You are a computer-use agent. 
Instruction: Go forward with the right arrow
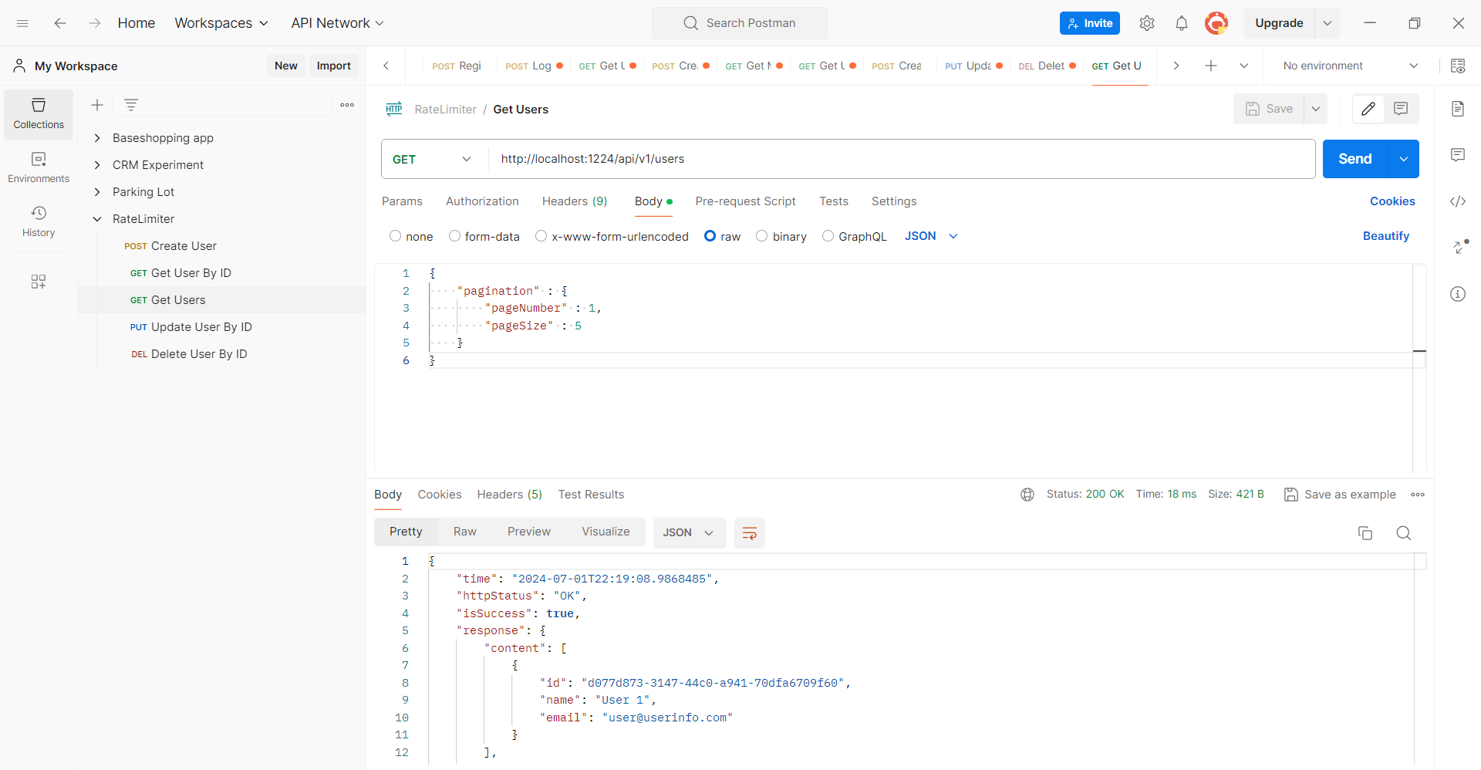pyautogui.click(x=94, y=23)
